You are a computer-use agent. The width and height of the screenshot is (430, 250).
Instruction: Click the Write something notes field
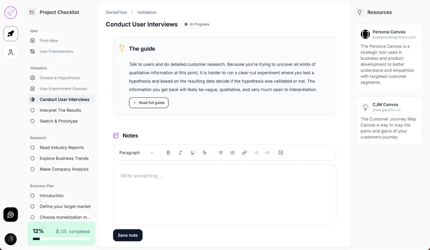click(224, 194)
